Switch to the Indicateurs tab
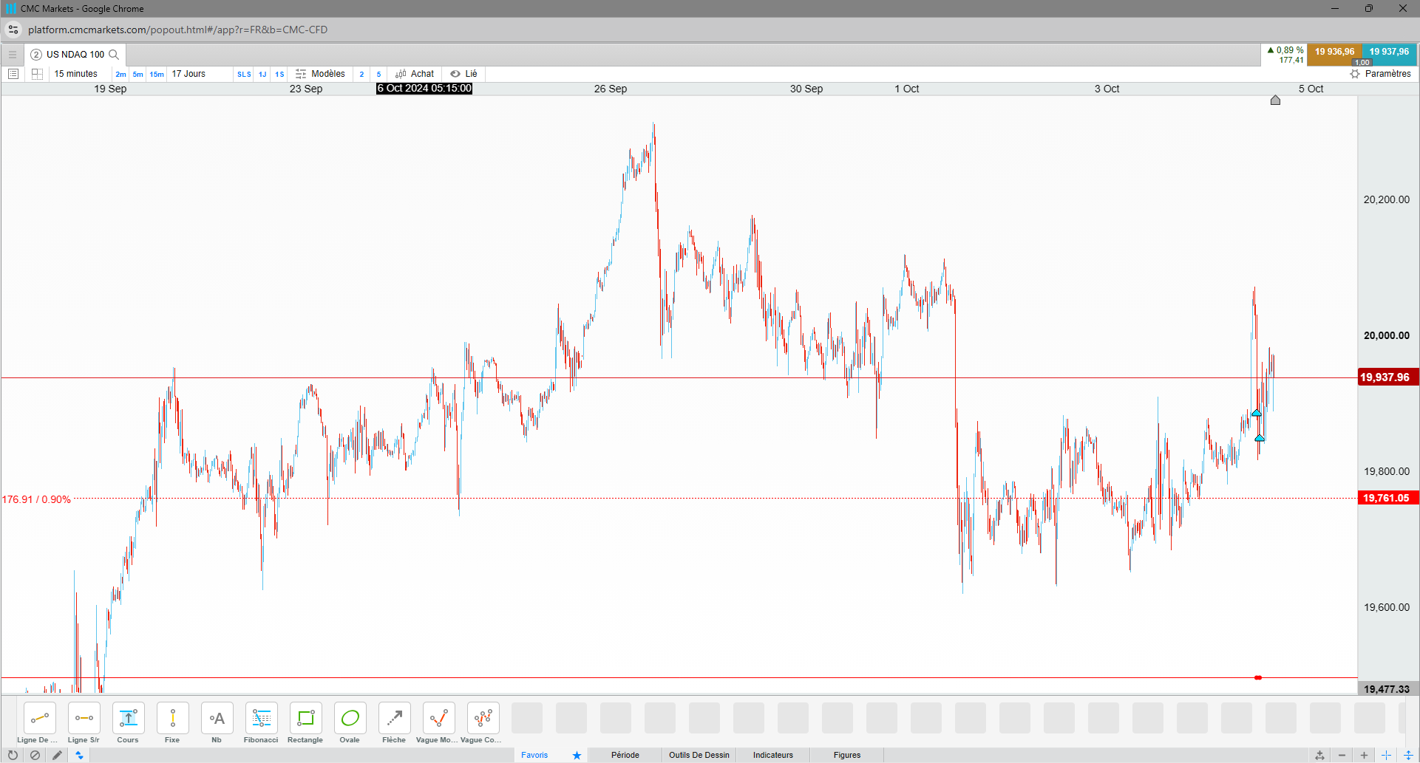 pyautogui.click(x=773, y=755)
